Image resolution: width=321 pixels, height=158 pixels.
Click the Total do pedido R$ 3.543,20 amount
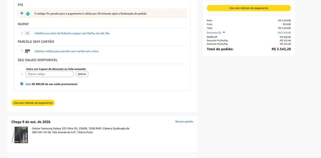click(x=281, y=49)
